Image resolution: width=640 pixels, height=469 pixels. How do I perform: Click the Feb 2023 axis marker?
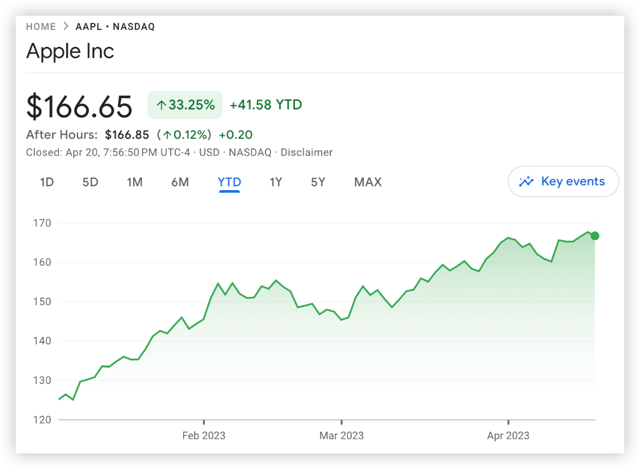204,435
